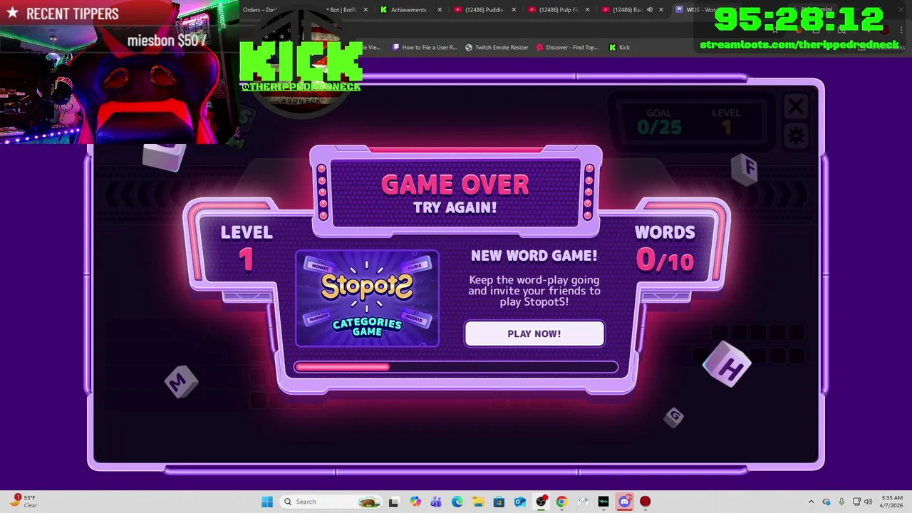Open game settings gear icon
Viewport: 912px width, 513px height.
coord(796,135)
